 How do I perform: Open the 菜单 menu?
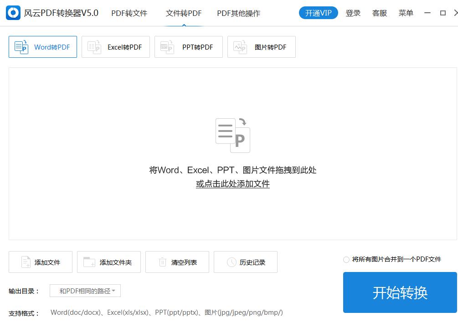click(405, 13)
